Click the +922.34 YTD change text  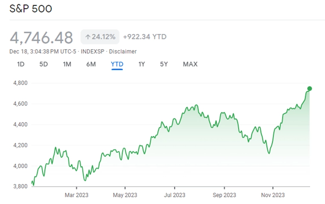[x=145, y=37]
